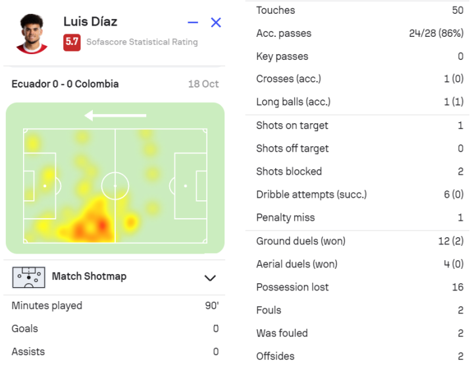The image size is (474, 365).
Task: Click the Match Shotmap pitch icon
Action: [x=29, y=277]
